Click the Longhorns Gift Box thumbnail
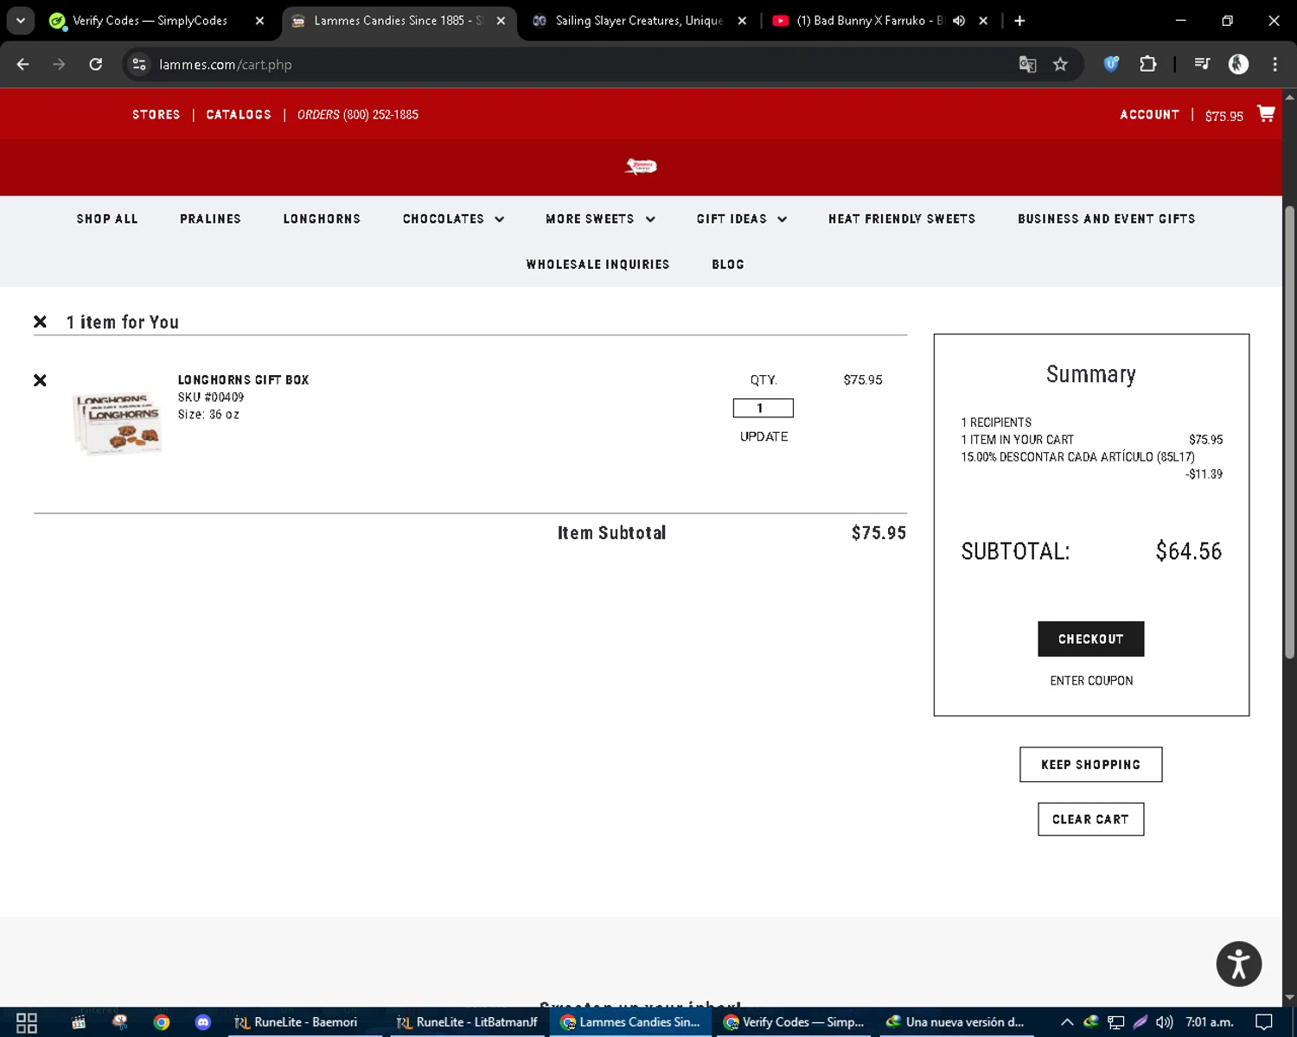 pyautogui.click(x=118, y=423)
